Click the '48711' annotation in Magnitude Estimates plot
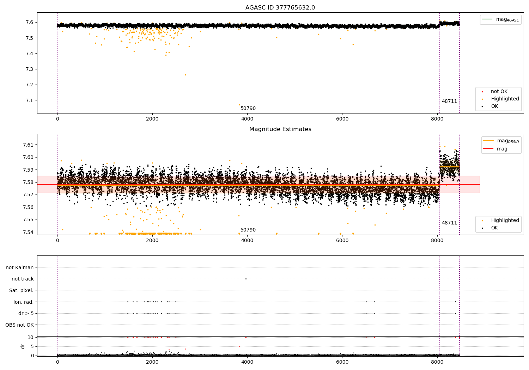This screenshot has width=529, height=370. (449, 223)
